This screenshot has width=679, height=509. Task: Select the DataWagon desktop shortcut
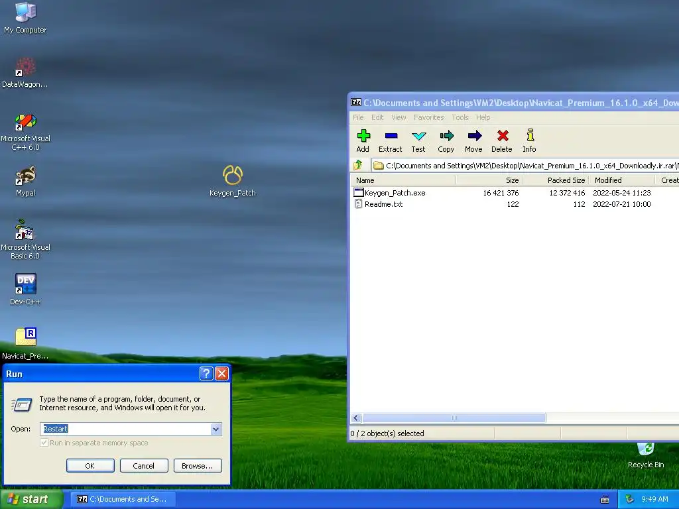[25, 72]
